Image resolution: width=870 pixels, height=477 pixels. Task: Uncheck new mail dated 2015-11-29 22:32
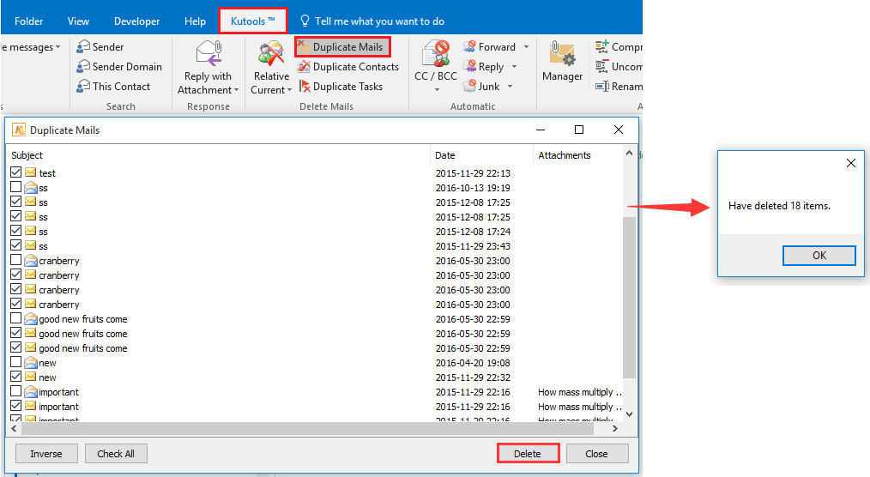(15, 376)
